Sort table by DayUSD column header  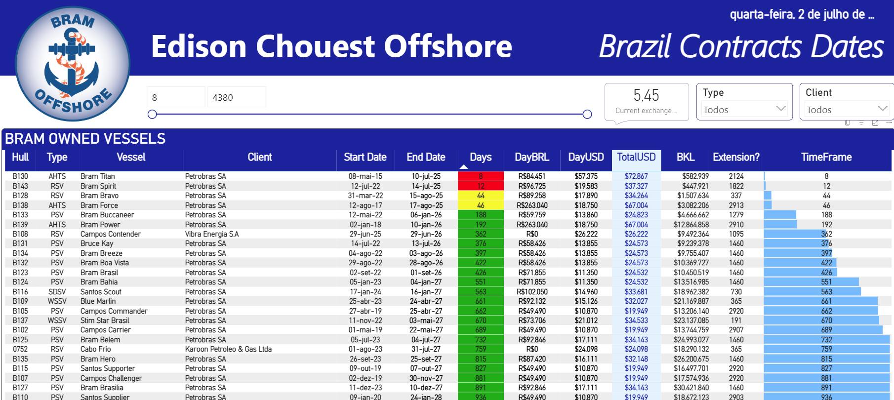coord(586,157)
